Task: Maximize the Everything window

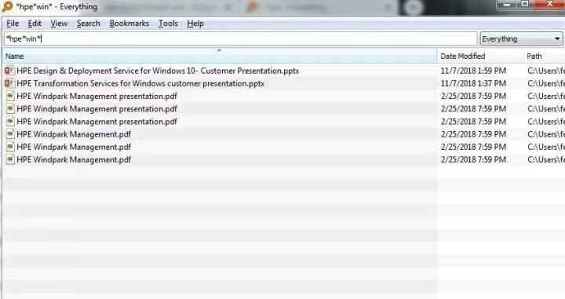Action: pyautogui.click(x=525, y=5)
